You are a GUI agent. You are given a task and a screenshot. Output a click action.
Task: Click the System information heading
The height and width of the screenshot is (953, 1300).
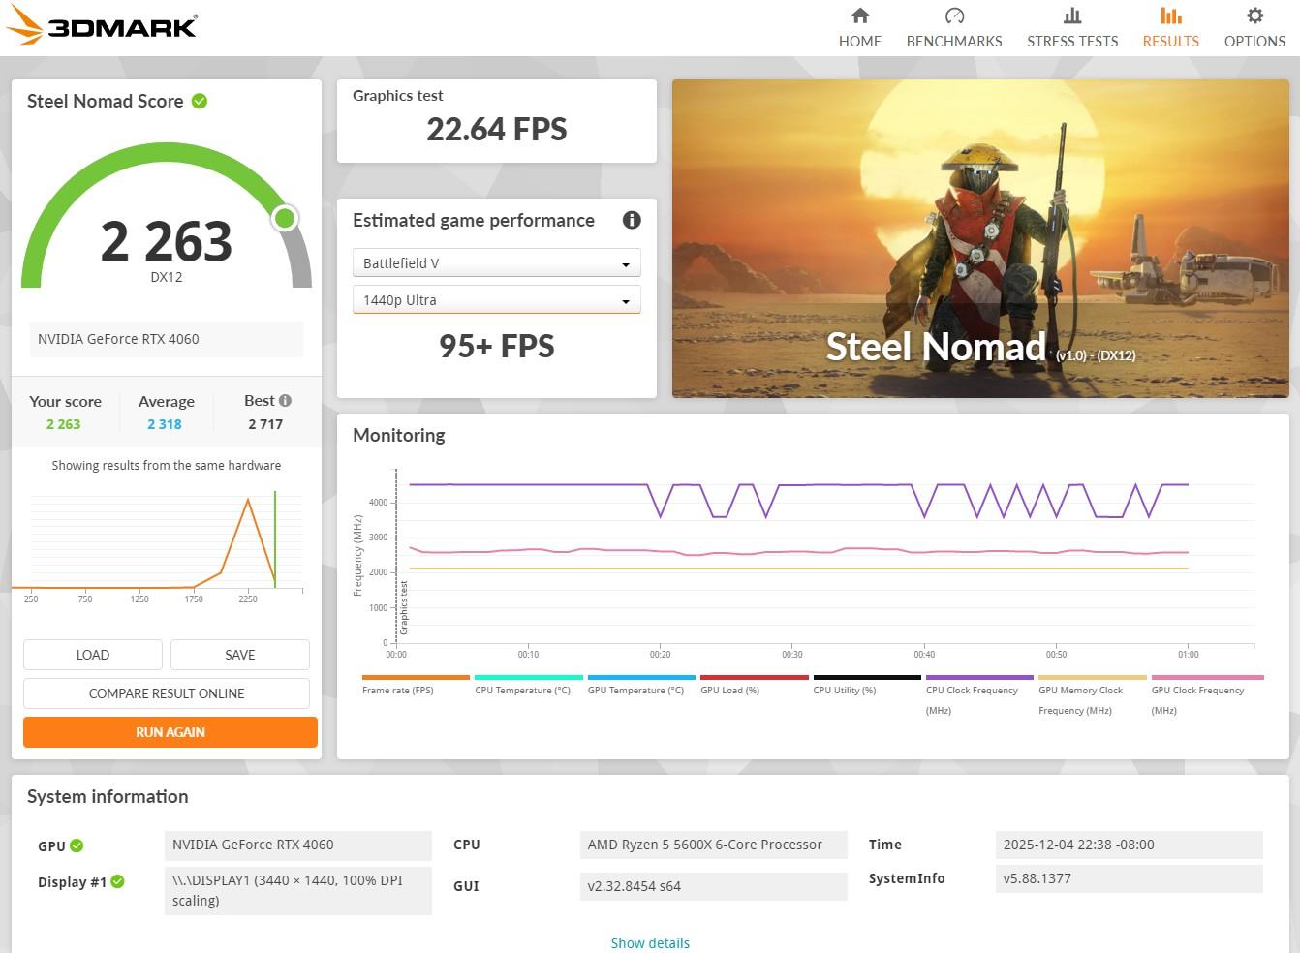click(x=108, y=796)
